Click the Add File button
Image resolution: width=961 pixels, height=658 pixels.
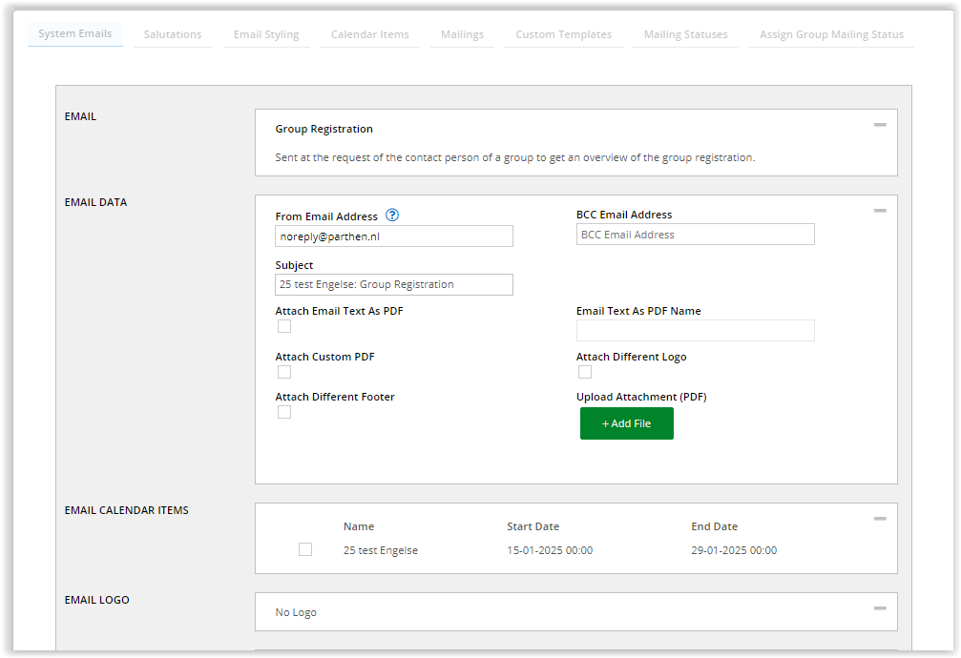pyautogui.click(x=626, y=423)
